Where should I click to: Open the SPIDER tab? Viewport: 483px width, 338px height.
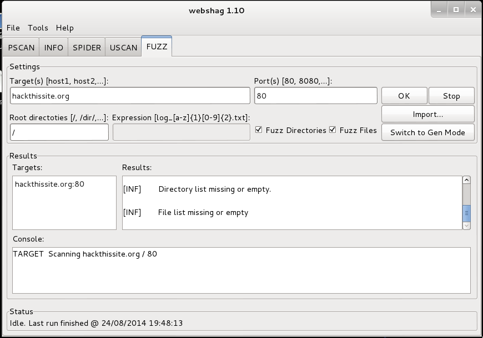[86, 48]
